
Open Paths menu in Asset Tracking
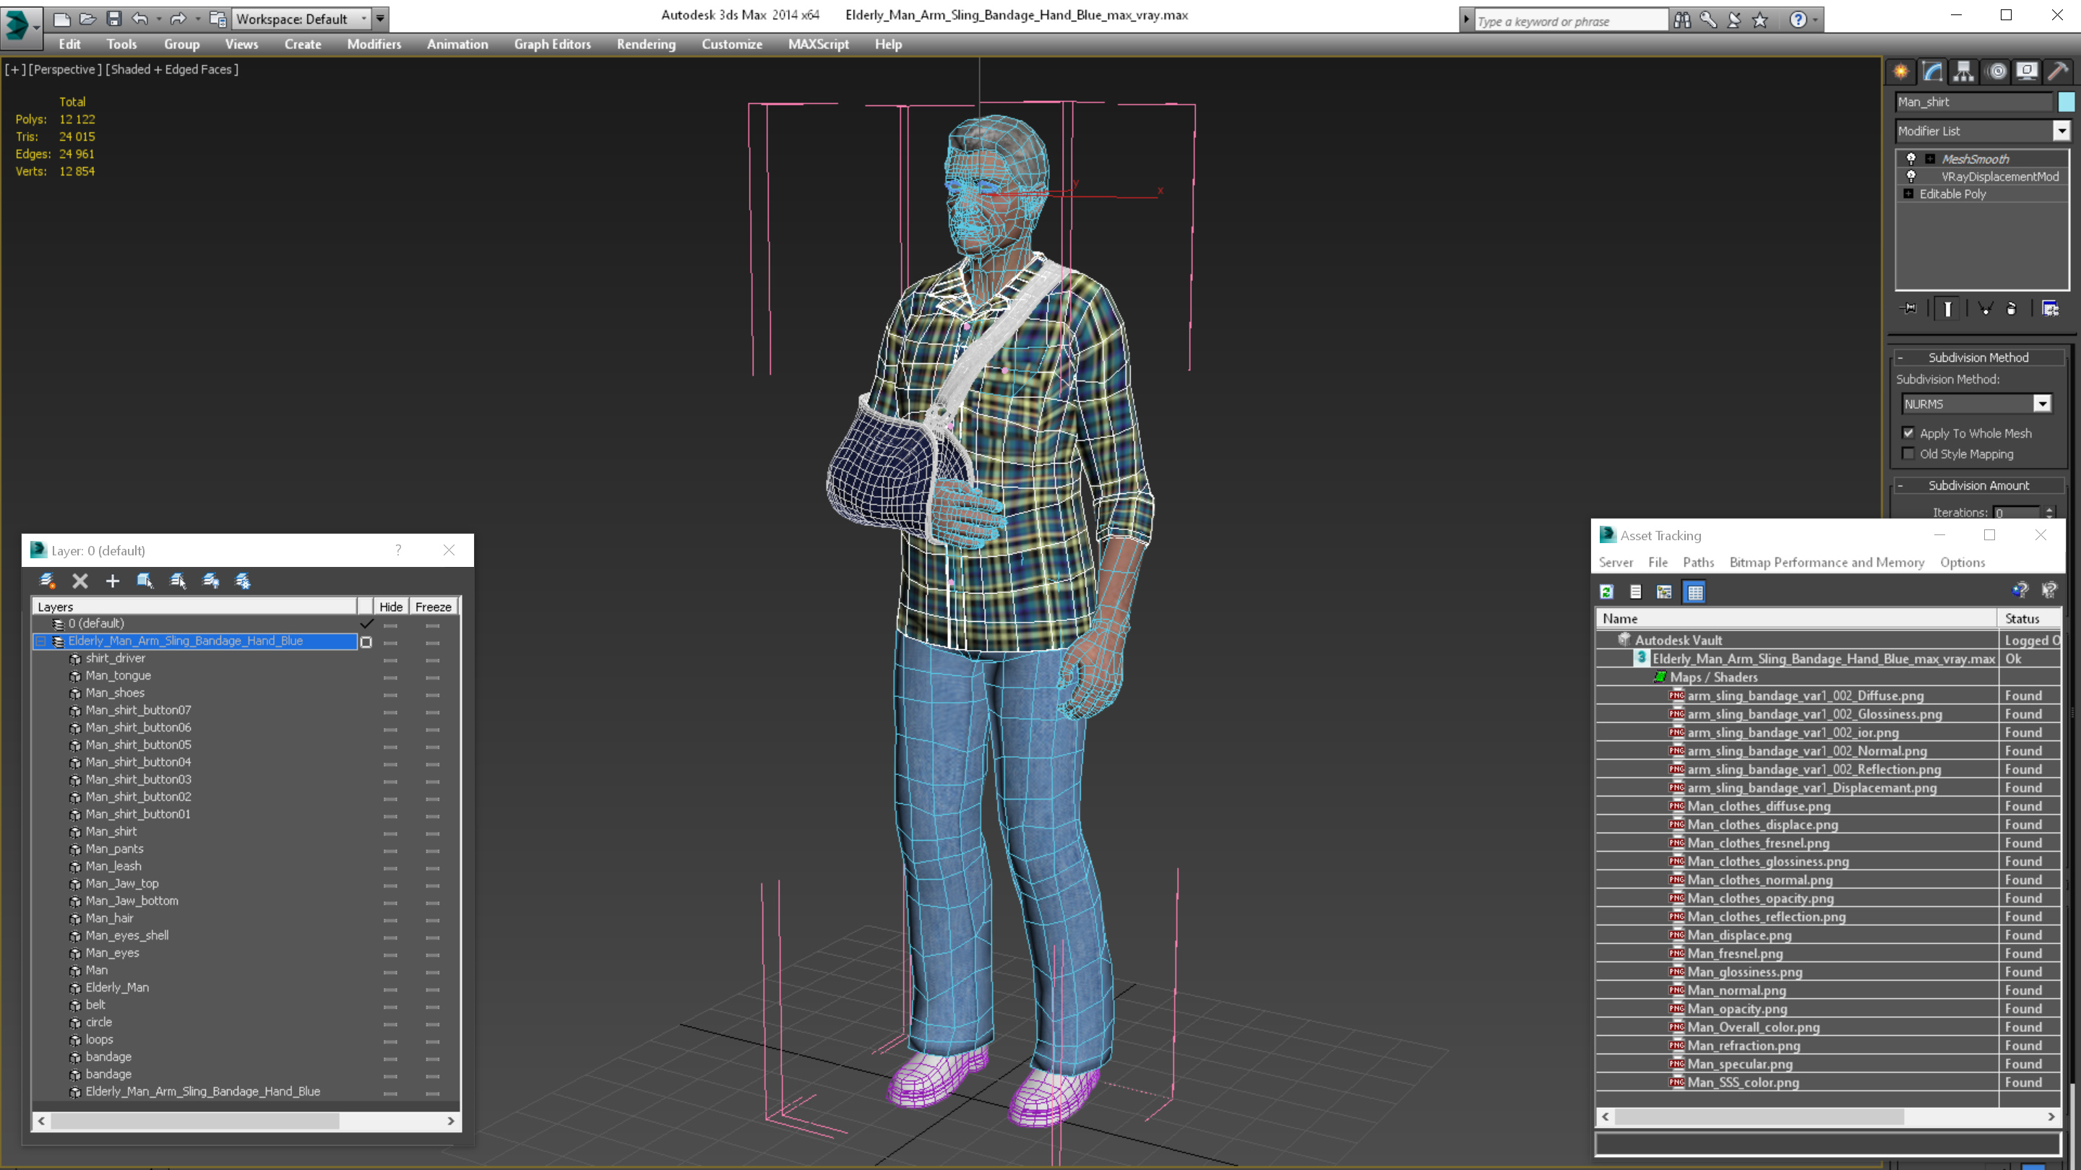1698,562
